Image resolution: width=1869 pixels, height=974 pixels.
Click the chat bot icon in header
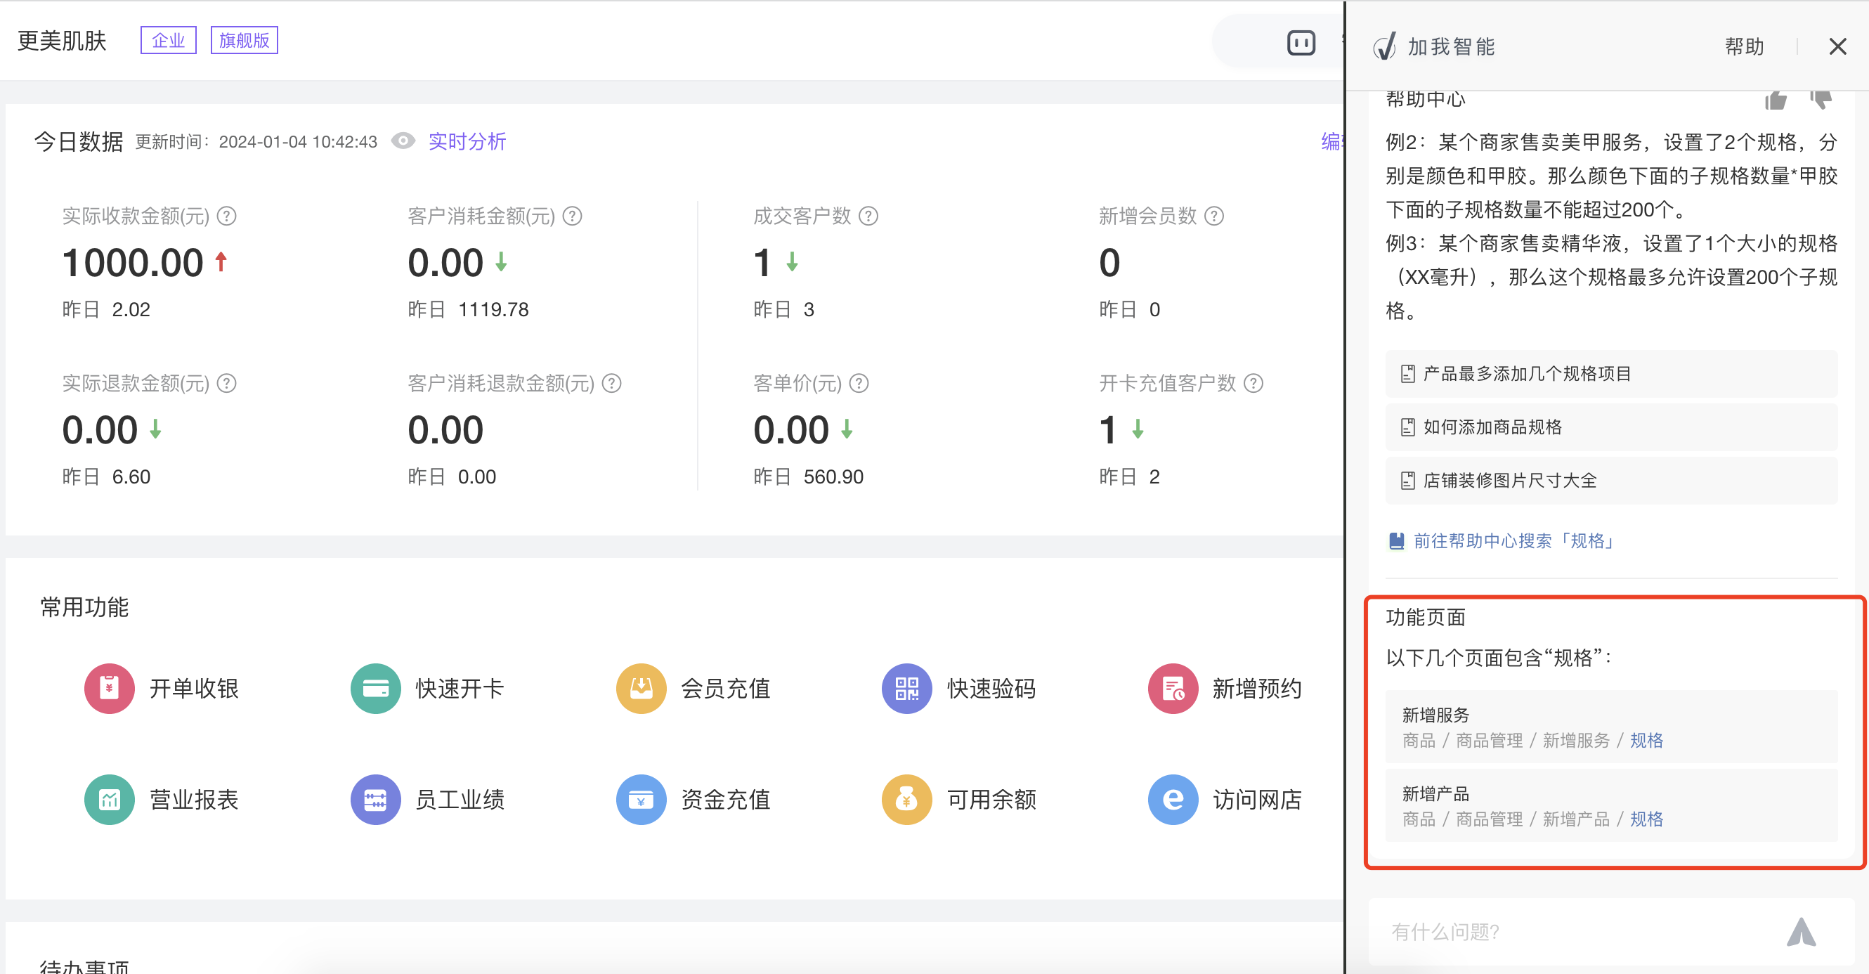point(1301,43)
